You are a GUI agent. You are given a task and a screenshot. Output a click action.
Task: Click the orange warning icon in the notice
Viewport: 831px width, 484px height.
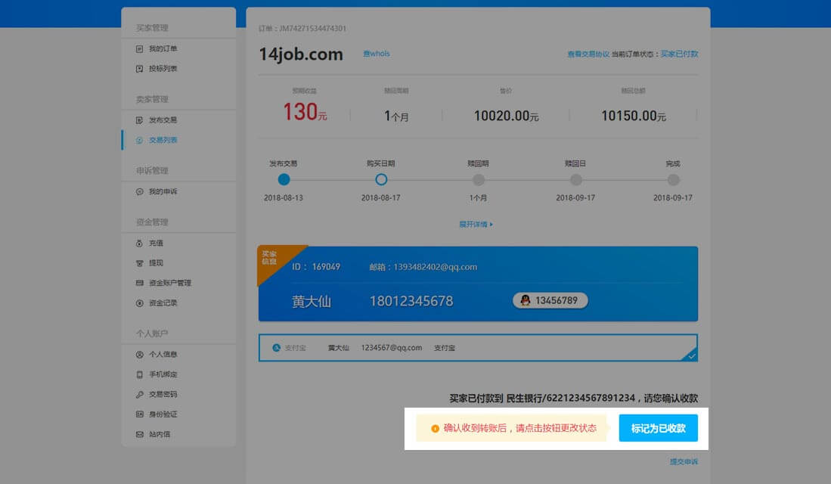435,429
